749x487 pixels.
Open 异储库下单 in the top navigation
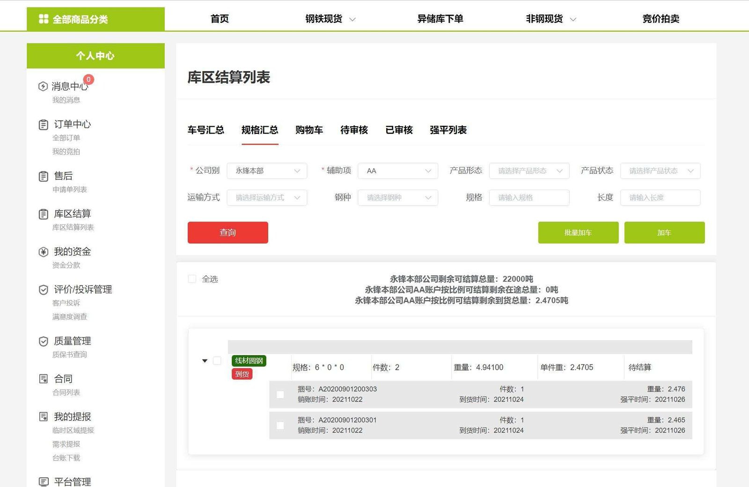440,19
